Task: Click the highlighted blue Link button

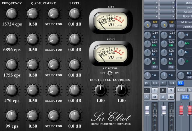Action: coord(185,97)
